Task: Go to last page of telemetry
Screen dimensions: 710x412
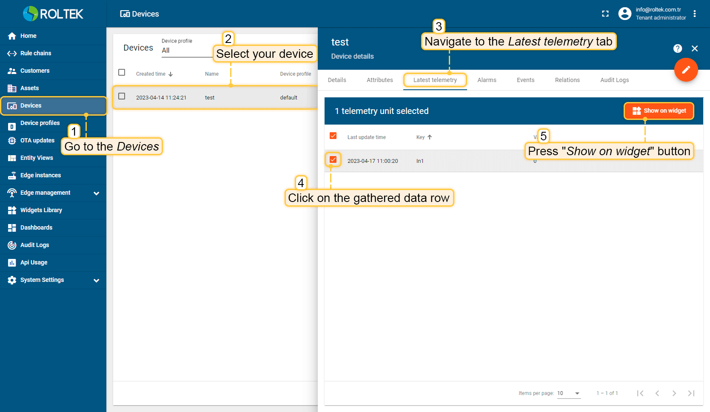Action: tap(691, 393)
